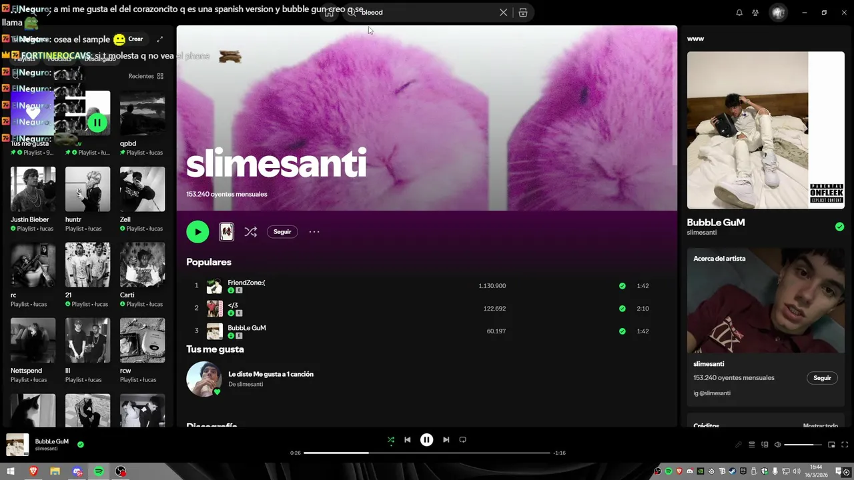Image resolution: width=854 pixels, height=480 pixels.
Task: Toggle saved check in the right panel
Action: point(839,227)
